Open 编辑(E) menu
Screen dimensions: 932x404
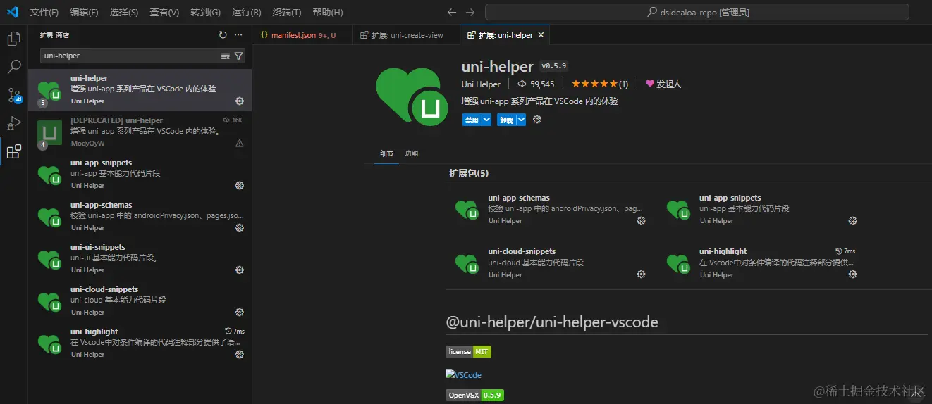[x=85, y=13]
